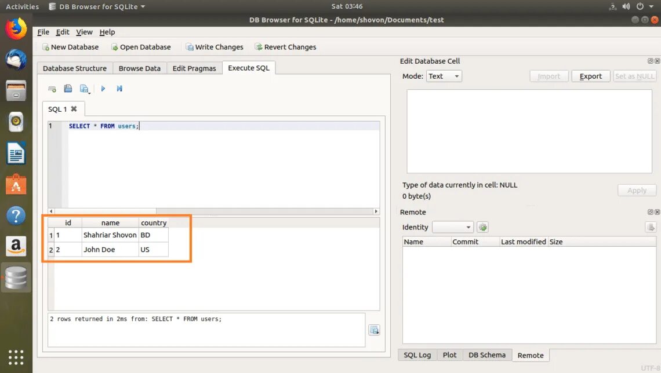Open the Help dock icon
The width and height of the screenshot is (661, 373).
16,215
